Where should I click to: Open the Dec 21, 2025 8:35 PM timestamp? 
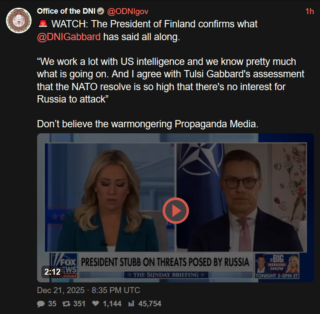89,291
